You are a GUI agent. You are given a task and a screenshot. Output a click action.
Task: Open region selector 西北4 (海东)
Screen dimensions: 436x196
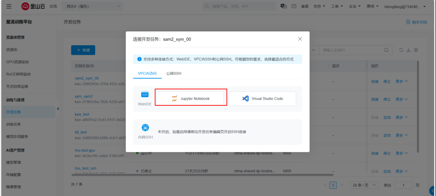tap(92, 6)
